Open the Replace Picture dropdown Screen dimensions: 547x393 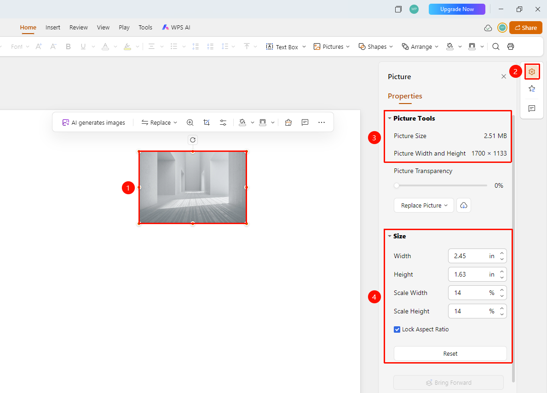(424, 205)
